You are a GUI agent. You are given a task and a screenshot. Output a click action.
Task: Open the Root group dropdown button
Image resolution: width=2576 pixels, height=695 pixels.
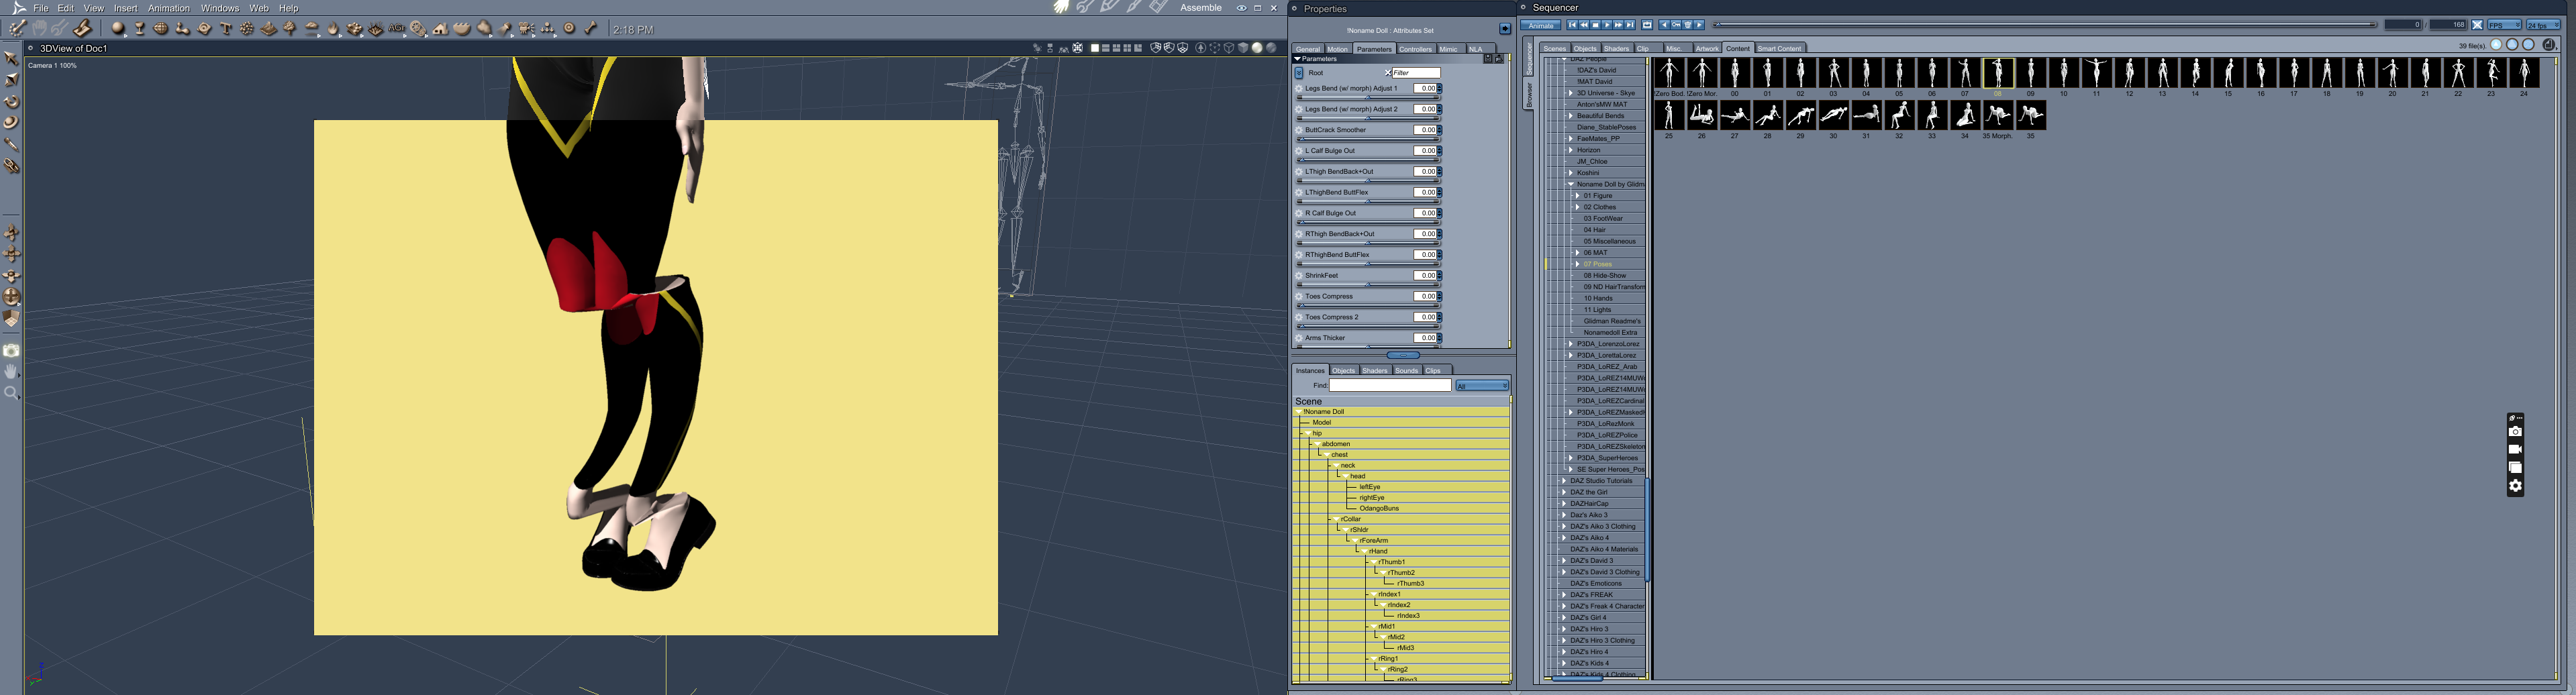pos(1299,73)
